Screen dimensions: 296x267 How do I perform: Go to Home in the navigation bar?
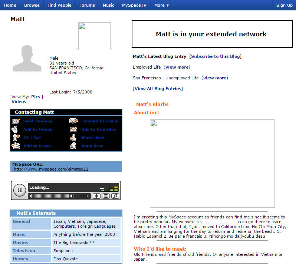click(x=10, y=5)
